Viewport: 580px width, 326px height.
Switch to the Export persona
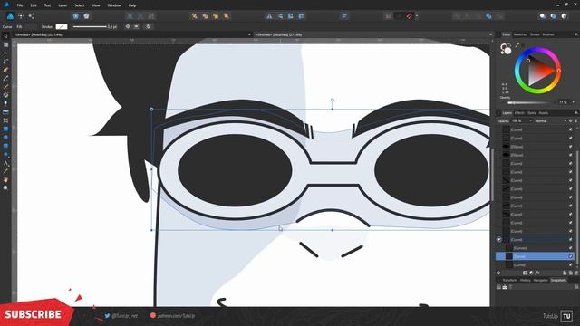[32, 16]
